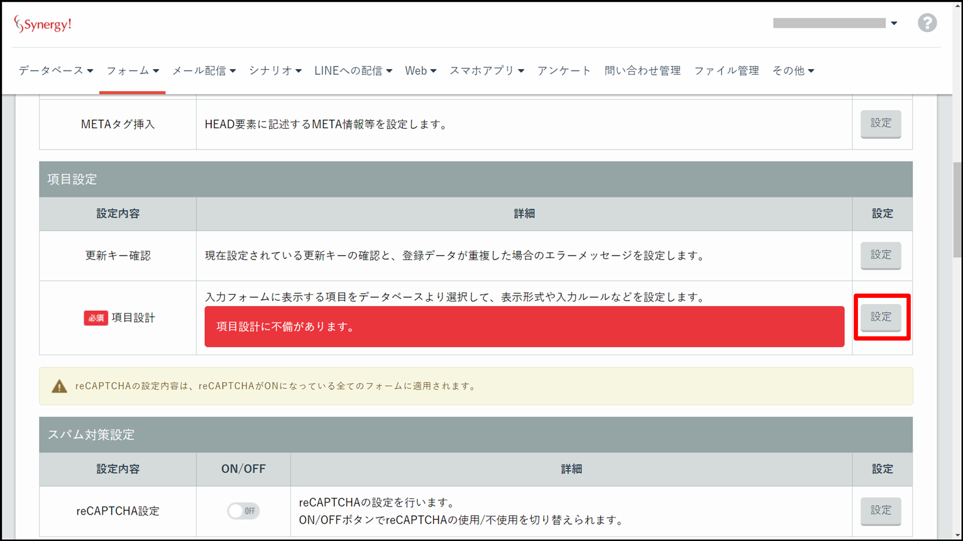Click the red 項目設計に不備があります alert
The image size is (963, 541).
[x=524, y=327]
